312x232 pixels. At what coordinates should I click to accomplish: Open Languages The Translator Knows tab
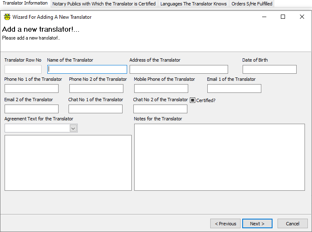(x=194, y=4)
